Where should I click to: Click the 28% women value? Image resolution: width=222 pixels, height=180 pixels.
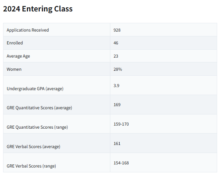coord(118,69)
